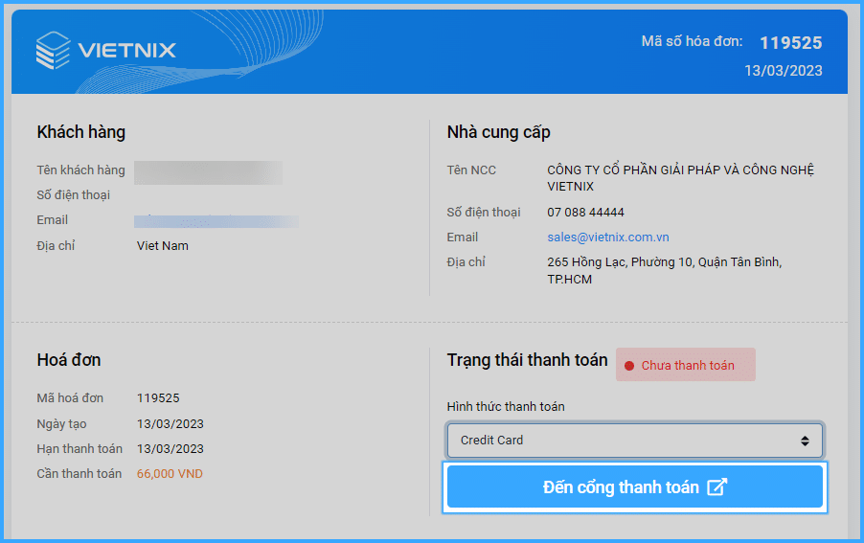Click the supplier name CÔNG TY CỔ PHẦN text

680,178
